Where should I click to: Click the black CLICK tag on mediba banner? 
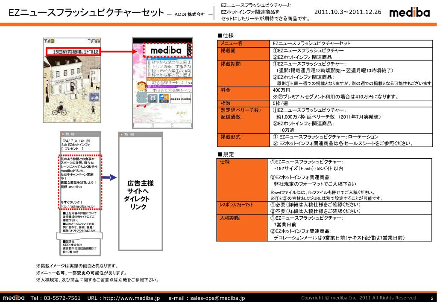tap(189, 49)
